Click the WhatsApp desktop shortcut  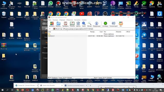50,4
